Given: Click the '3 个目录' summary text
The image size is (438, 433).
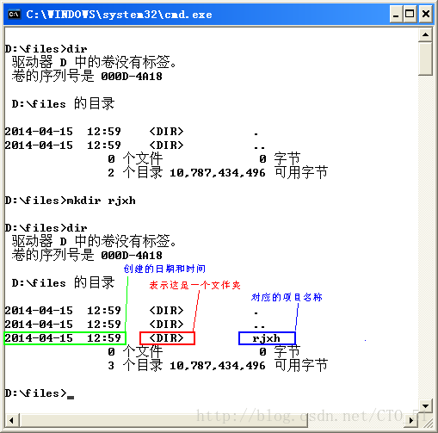Looking at the screenshot, I should coord(135,366).
